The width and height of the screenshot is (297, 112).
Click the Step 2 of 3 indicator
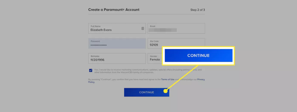tap(197, 10)
